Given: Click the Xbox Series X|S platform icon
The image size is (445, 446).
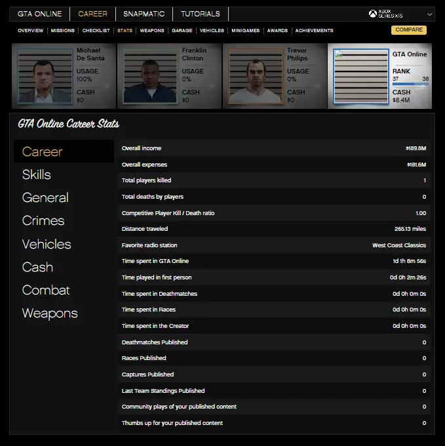Looking at the screenshot, I should coord(372,14).
